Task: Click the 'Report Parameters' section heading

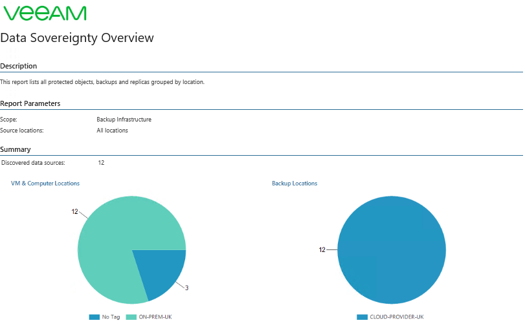Action: (30, 103)
